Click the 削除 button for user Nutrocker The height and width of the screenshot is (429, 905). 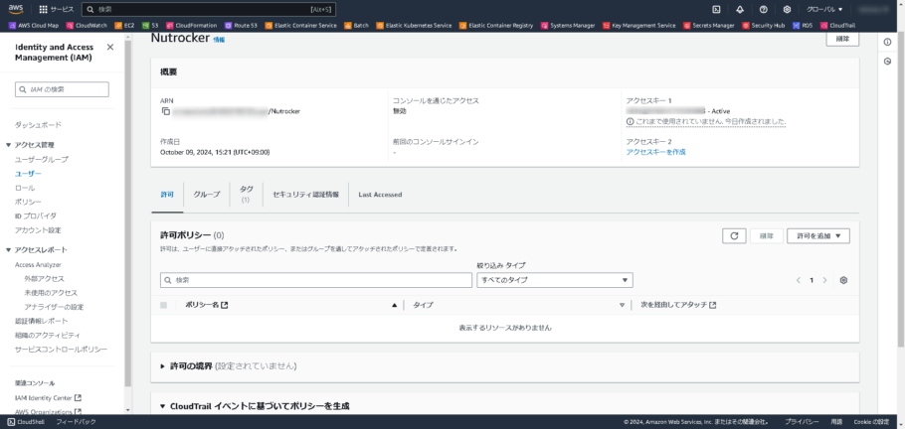pos(842,39)
